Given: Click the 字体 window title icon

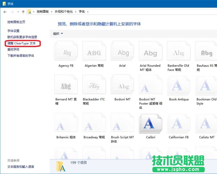Looking at the screenshot, I should (x=4, y=4).
